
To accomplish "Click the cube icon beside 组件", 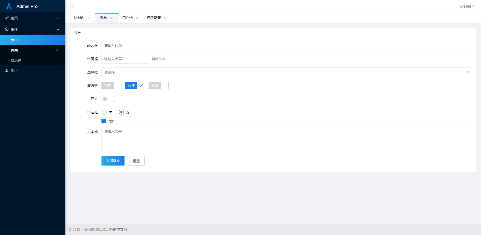I will [7, 29].
